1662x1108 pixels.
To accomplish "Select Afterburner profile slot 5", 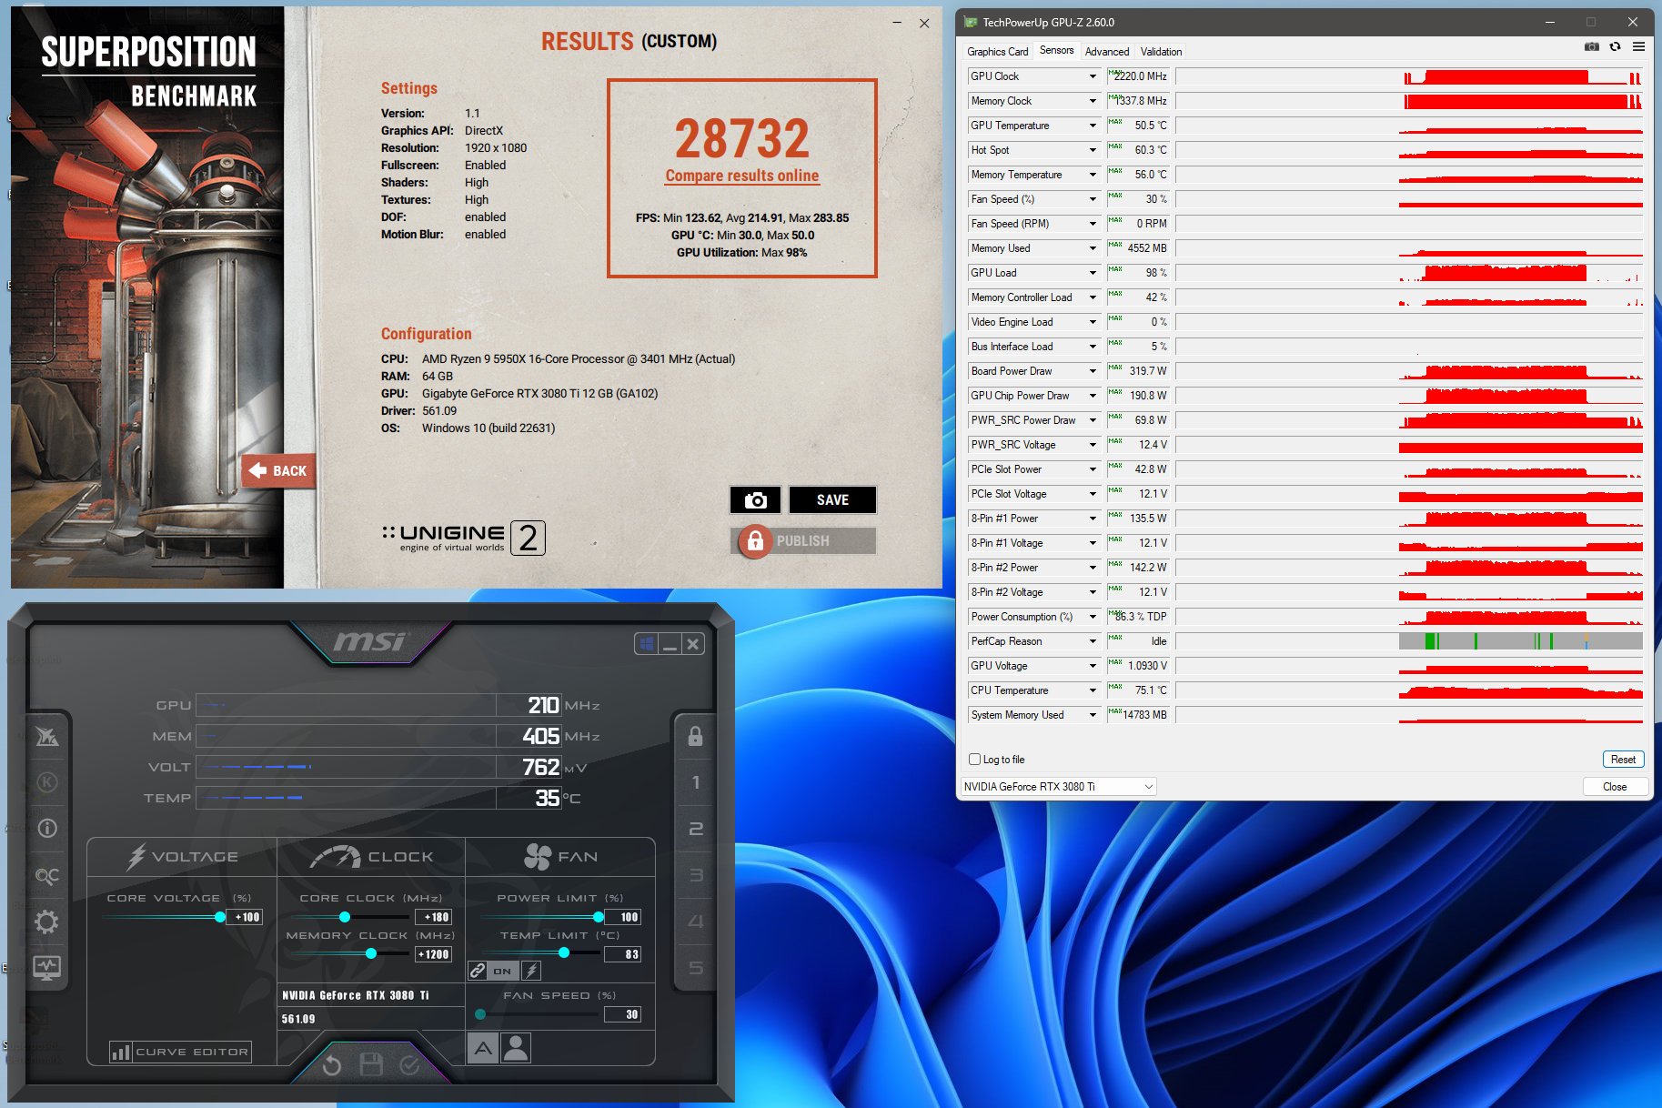I will point(695,968).
